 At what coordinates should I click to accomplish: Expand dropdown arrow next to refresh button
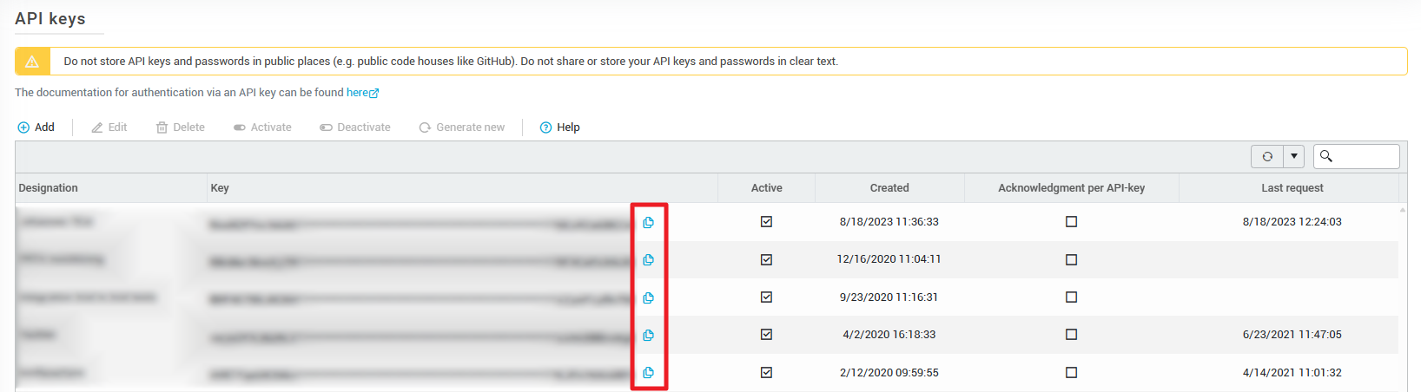(x=1294, y=156)
